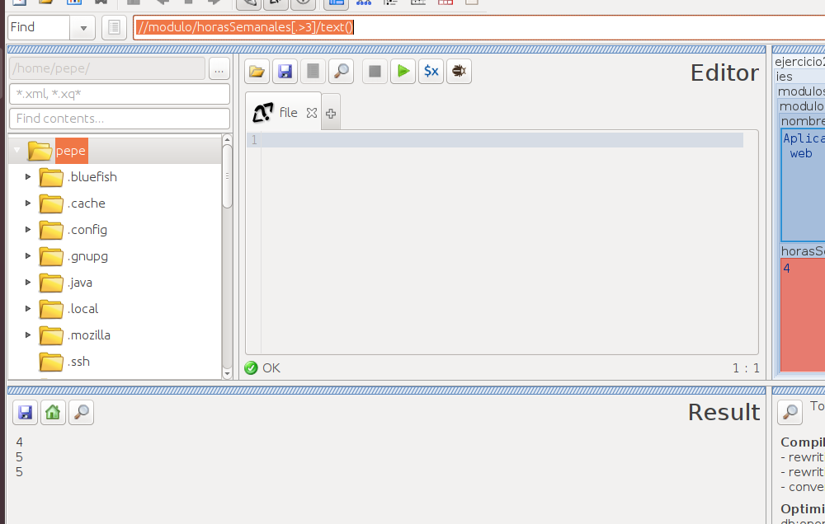
Task: Open a file in the Editor toolbar
Action: 257,71
